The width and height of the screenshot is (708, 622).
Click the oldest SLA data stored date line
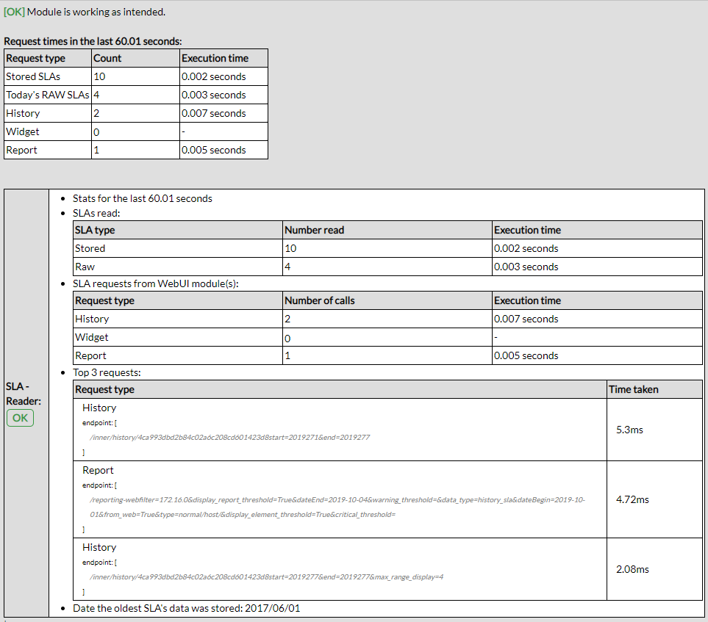click(186, 608)
